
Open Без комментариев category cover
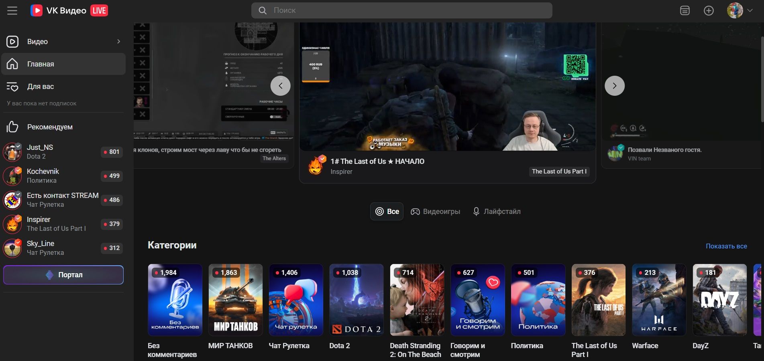point(175,300)
